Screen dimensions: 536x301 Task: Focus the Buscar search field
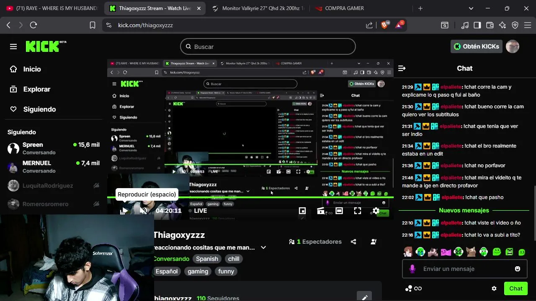tap(268, 46)
